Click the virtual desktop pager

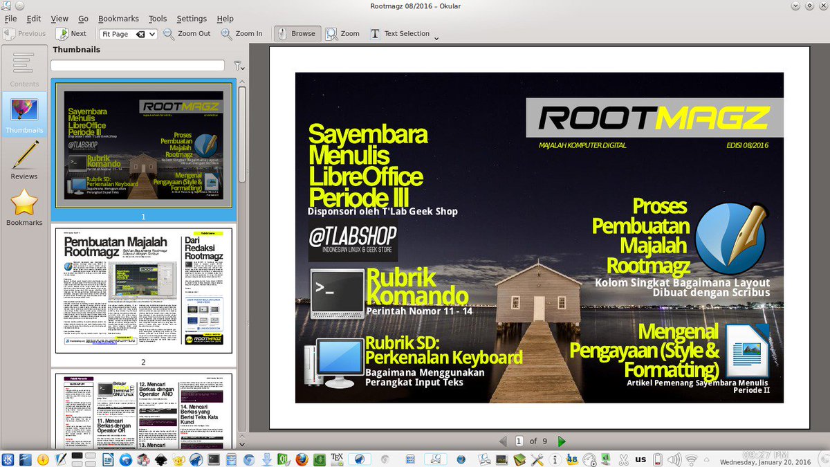pos(84,459)
